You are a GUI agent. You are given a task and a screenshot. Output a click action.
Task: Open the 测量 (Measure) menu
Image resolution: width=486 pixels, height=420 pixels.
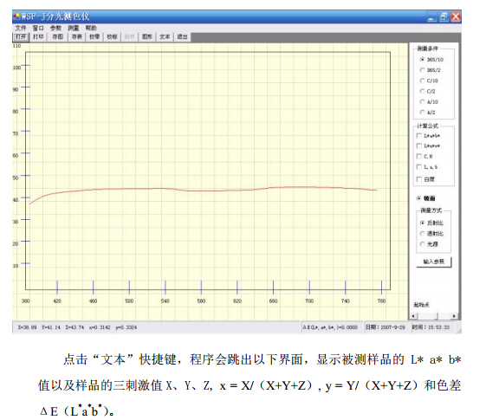click(x=74, y=29)
